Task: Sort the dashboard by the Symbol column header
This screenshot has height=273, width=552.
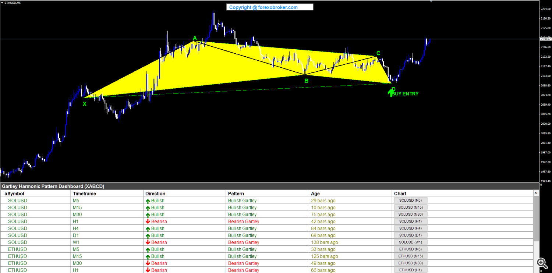Action: click(36, 194)
